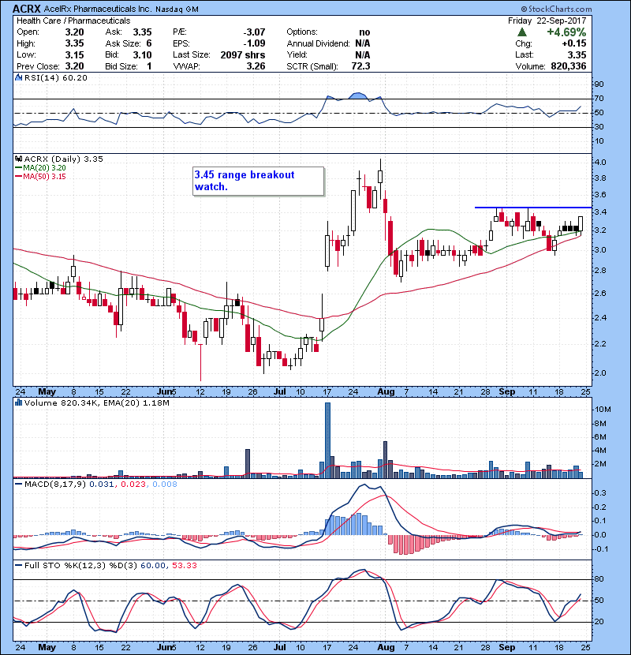Click the candlestick icon beside ACRX (Daily)
The width and height of the screenshot is (631, 655).
click(18, 159)
